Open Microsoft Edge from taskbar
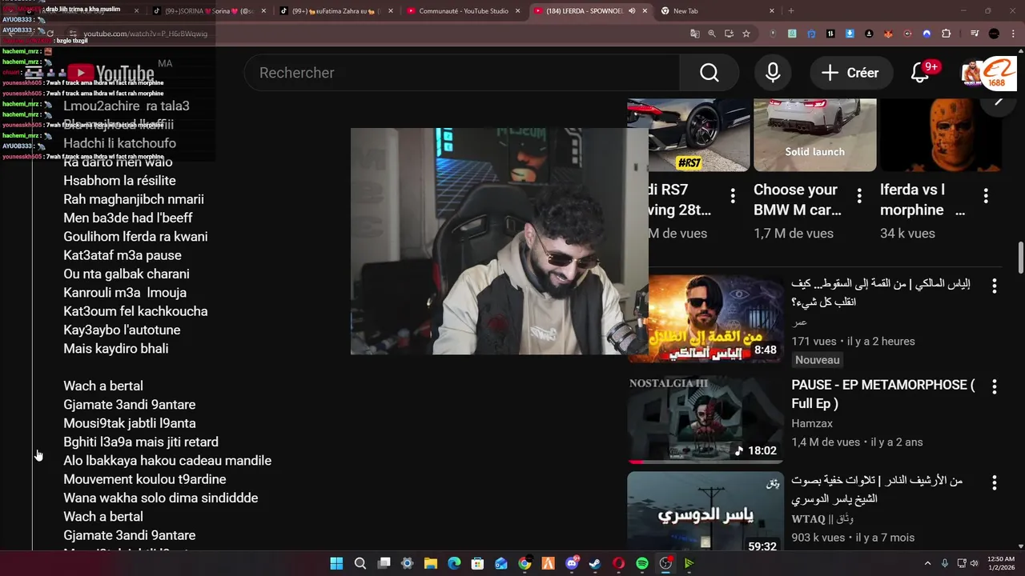This screenshot has width=1025, height=576. click(454, 564)
